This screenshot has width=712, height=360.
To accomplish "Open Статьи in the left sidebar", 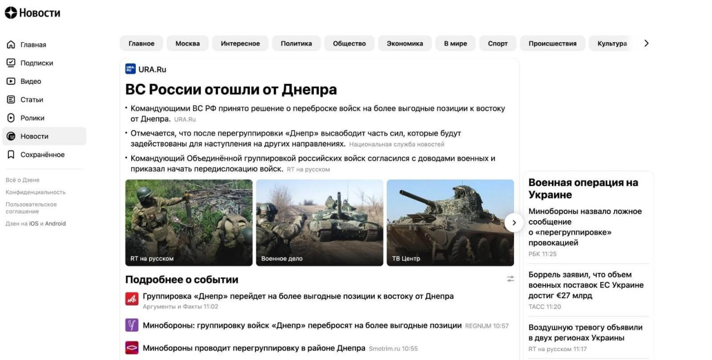I will pos(32,99).
